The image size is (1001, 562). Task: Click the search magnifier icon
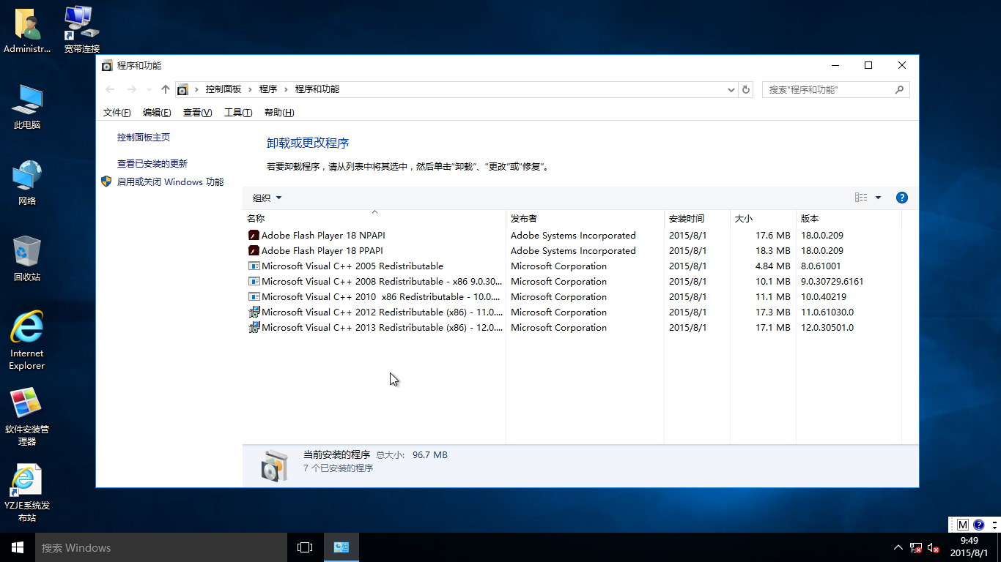pyautogui.click(x=900, y=89)
